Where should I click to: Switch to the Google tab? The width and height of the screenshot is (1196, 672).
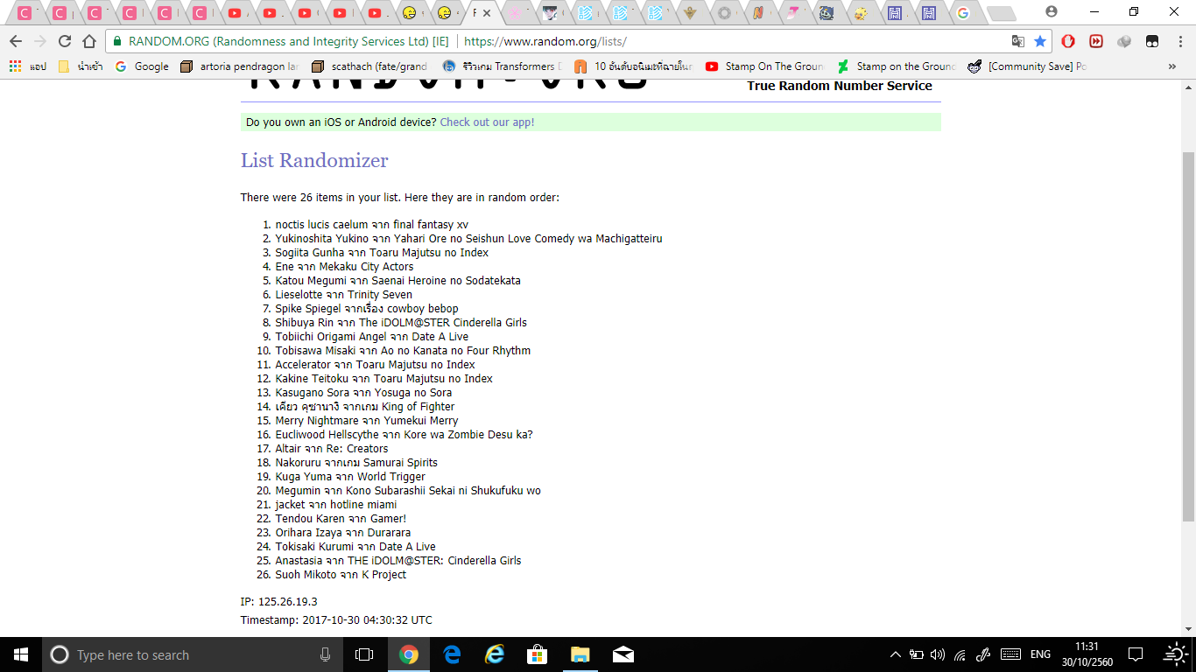pos(963,13)
